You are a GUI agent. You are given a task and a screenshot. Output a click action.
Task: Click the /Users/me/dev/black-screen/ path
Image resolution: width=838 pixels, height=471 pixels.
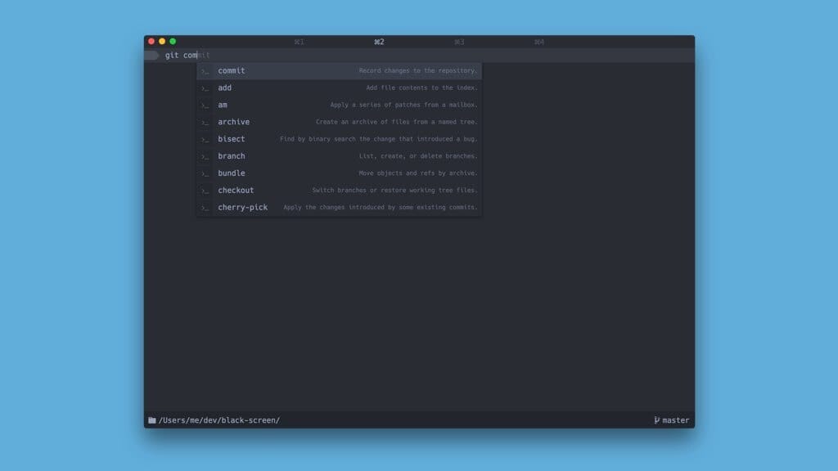[x=219, y=420]
